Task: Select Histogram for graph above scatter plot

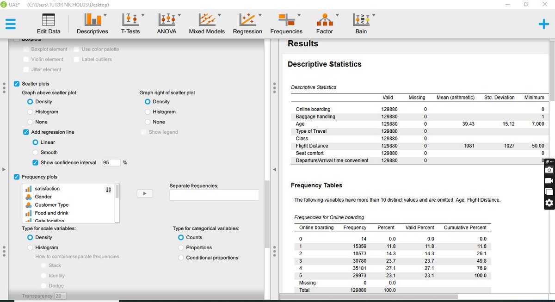Action: pyautogui.click(x=30, y=112)
